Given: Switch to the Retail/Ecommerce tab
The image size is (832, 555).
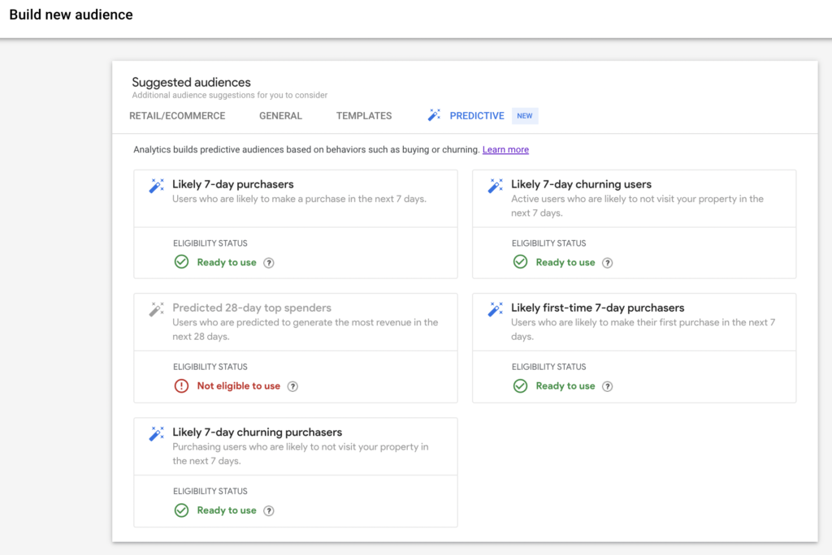Looking at the screenshot, I should (x=177, y=116).
